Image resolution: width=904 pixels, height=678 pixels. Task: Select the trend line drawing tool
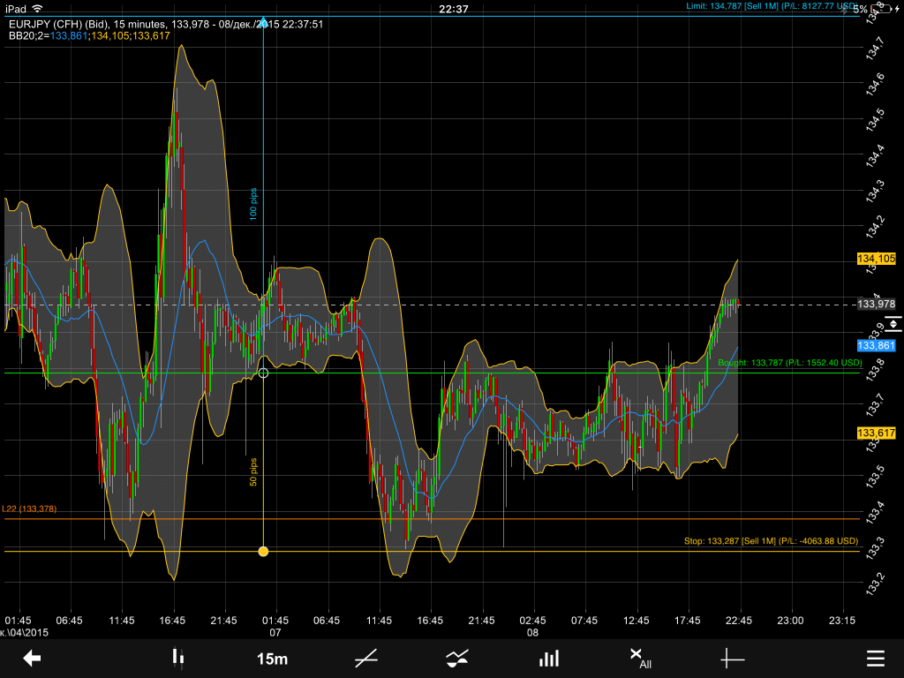(366, 659)
